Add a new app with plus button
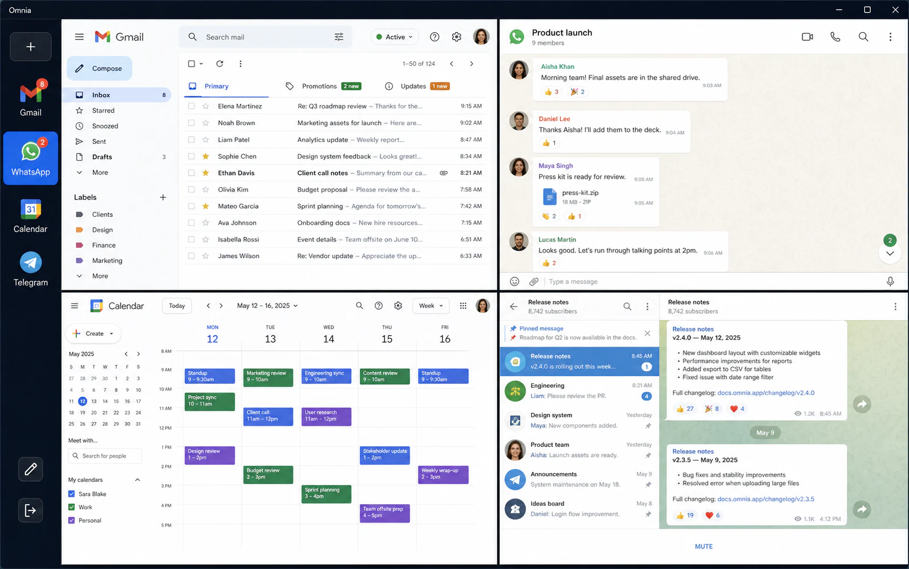The height and width of the screenshot is (569, 909). point(31,46)
